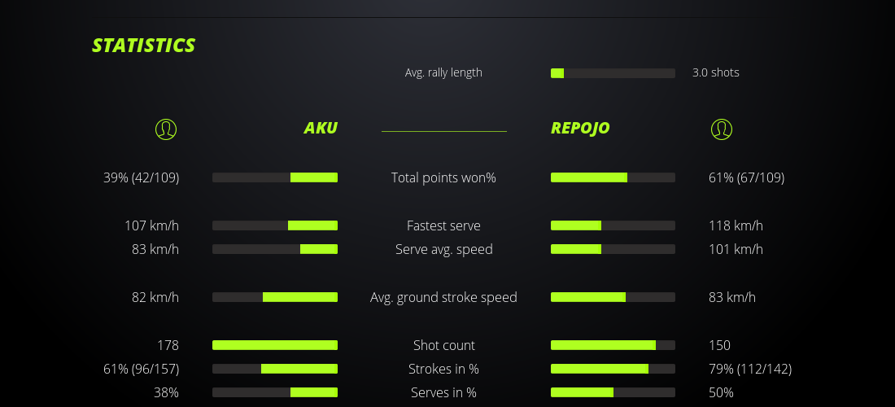
Task: Click REPOJO's 118 km/h fastest serve value
Action: point(736,225)
